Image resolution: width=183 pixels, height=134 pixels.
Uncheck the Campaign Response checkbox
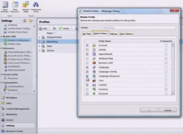tap(87, 76)
